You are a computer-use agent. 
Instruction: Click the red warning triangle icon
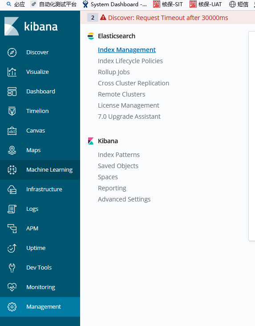click(103, 17)
